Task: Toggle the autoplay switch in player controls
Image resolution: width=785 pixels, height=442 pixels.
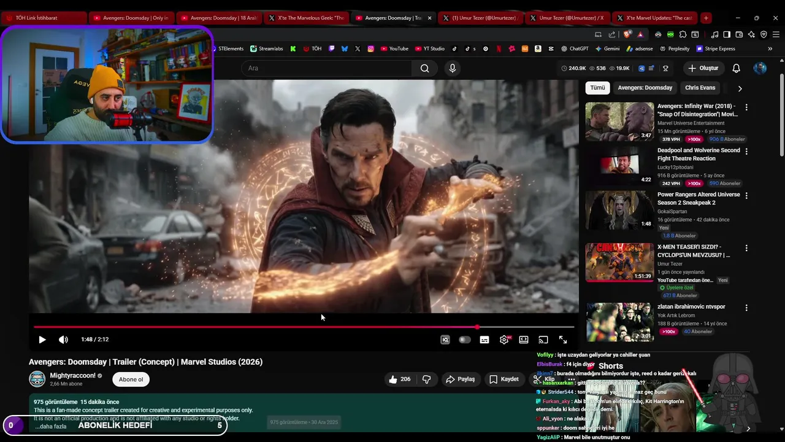Action: [x=465, y=339]
